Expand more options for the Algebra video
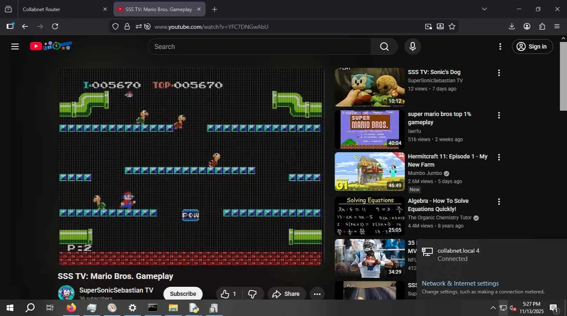This screenshot has height=316, width=567. [499, 202]
